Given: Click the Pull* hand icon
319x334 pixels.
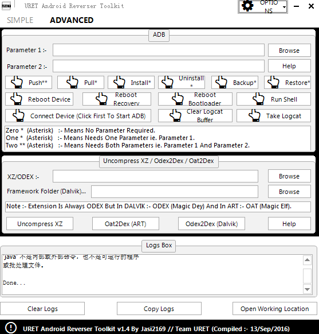Looking at the screenshot, I should [72, 82].
